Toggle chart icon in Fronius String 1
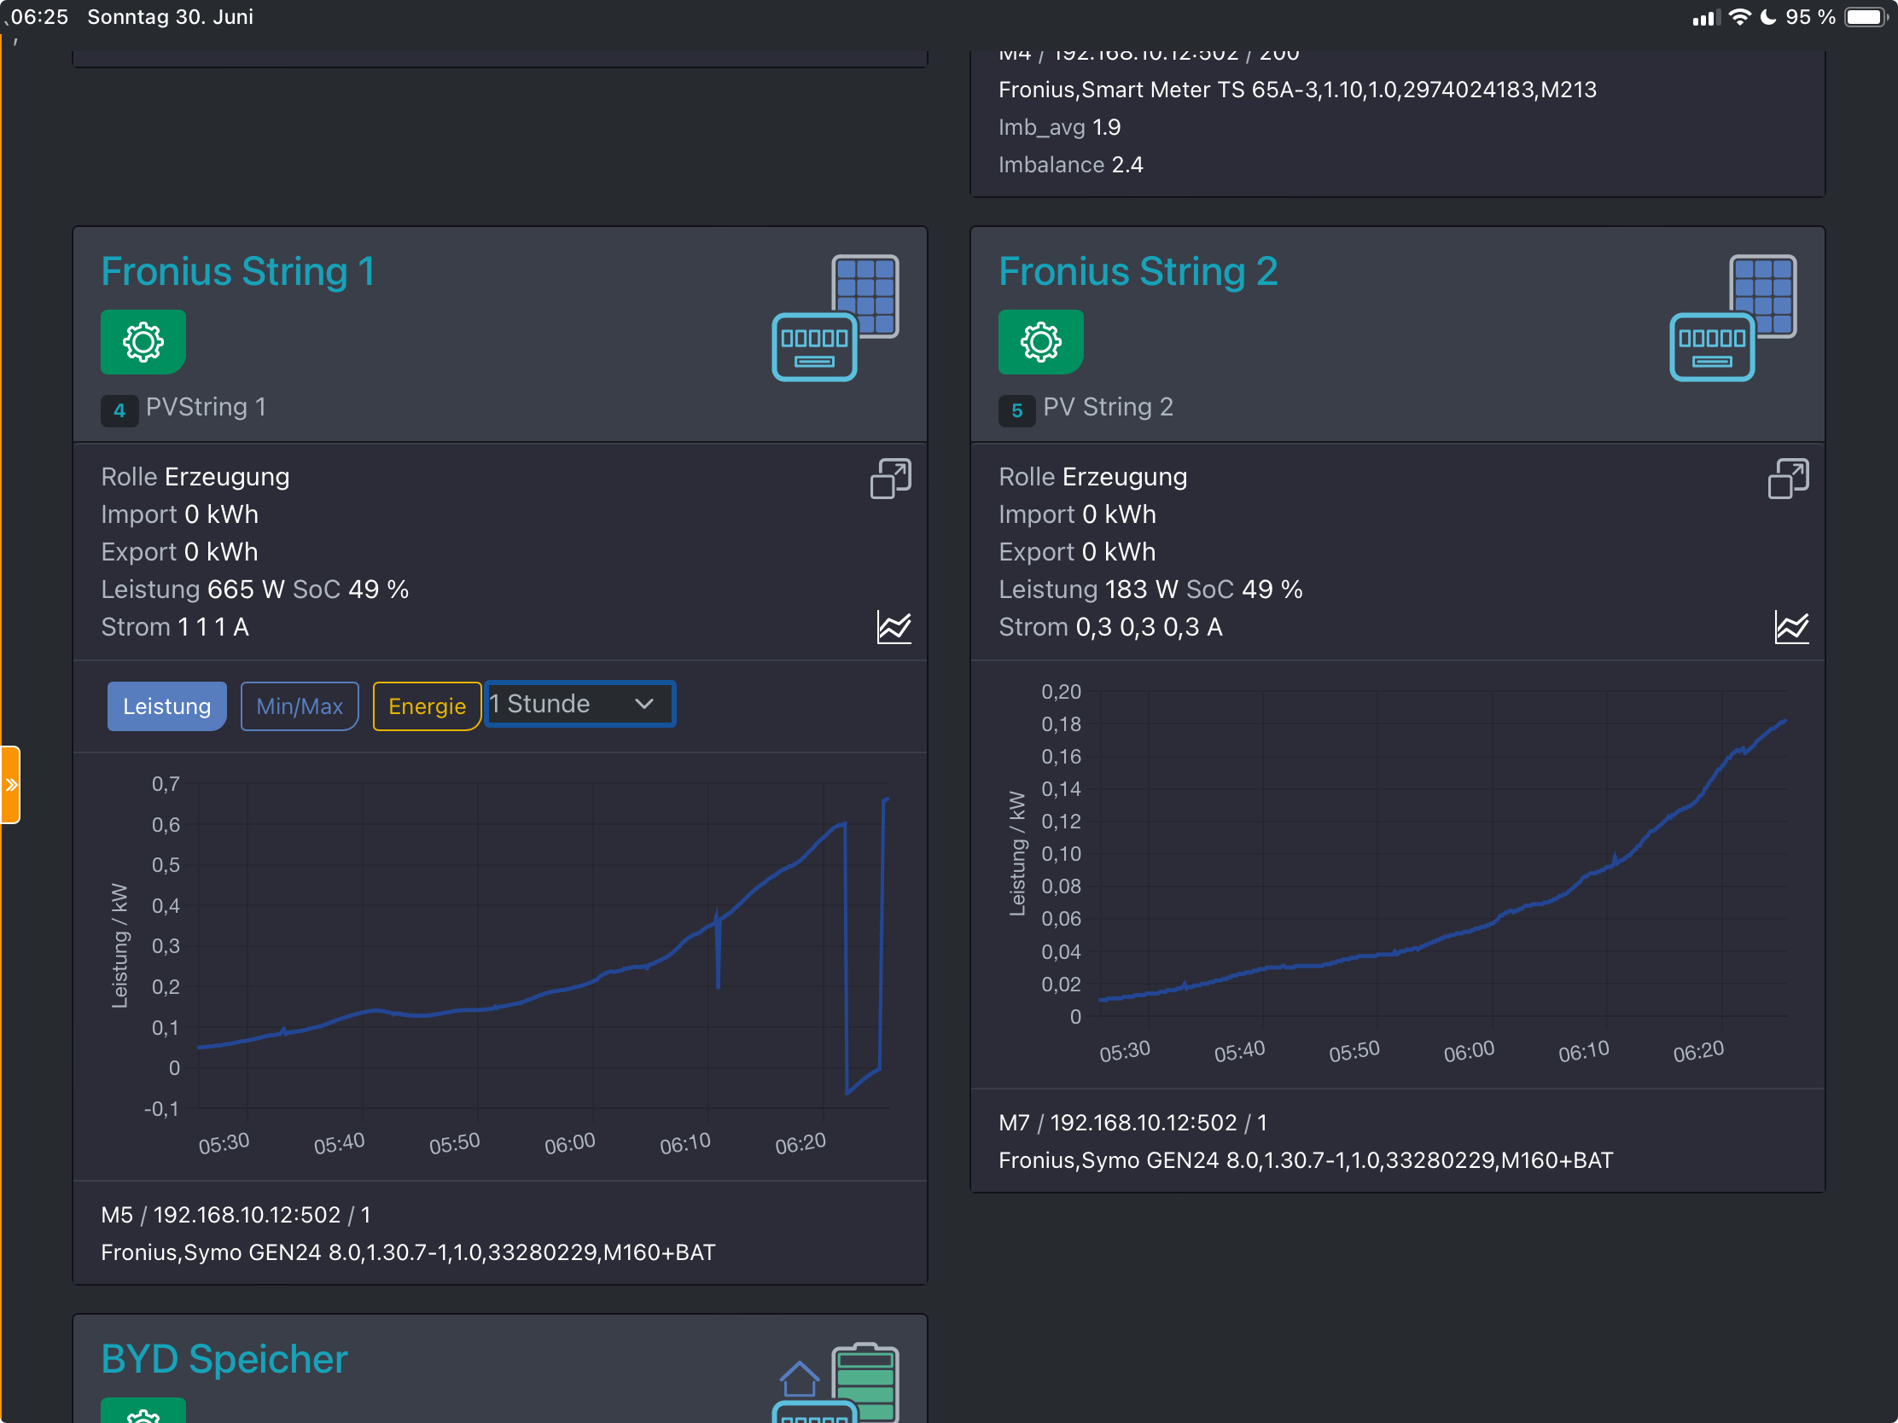 (x=894, y=627)
